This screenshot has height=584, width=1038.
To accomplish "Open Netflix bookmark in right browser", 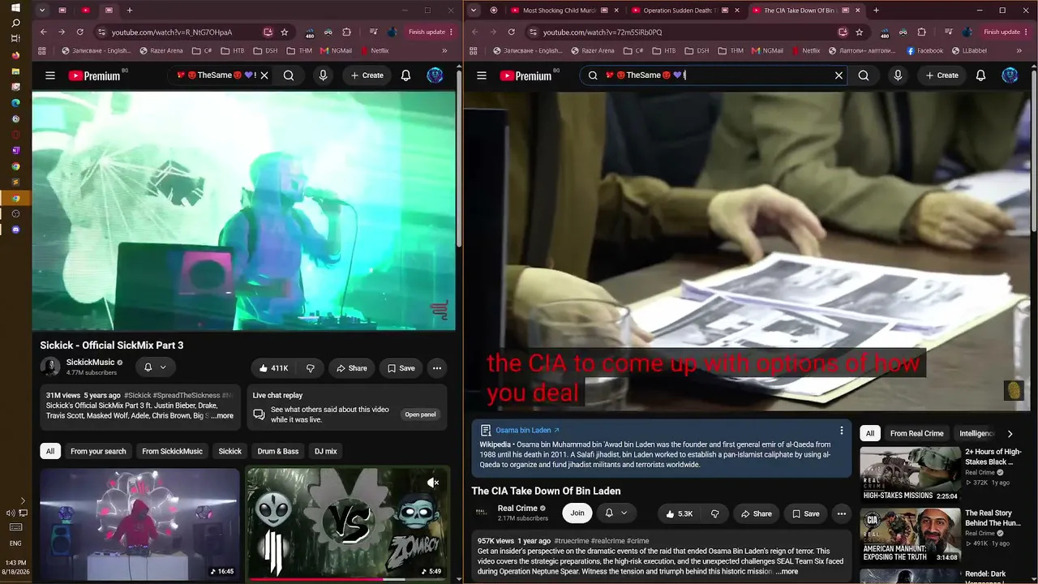I will [805, 50].
